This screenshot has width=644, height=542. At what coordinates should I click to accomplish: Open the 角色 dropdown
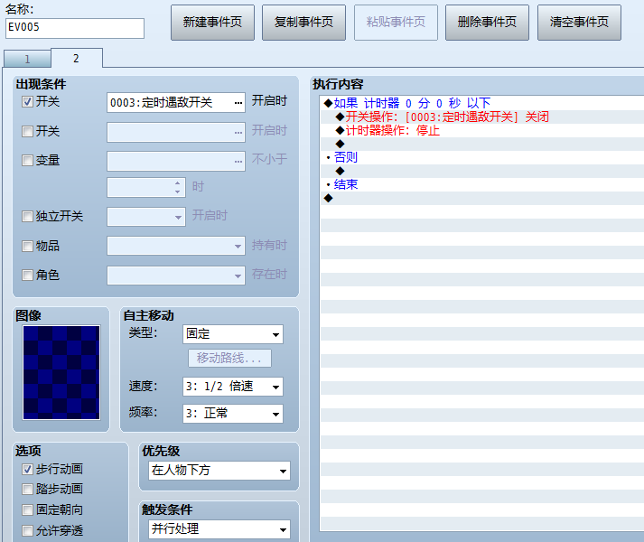(176, 276)
